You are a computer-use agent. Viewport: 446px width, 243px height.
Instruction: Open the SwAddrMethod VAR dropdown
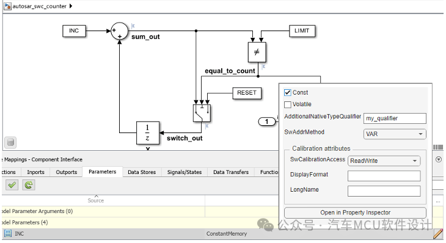[x=395, y=134]
